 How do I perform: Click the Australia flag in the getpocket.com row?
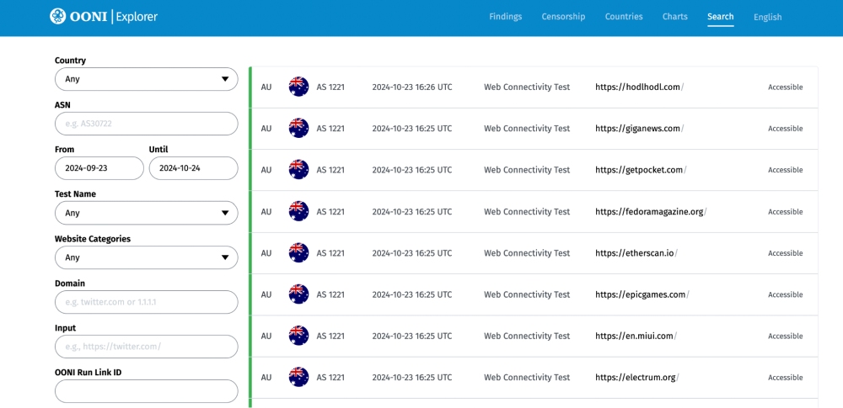[298, 170]
